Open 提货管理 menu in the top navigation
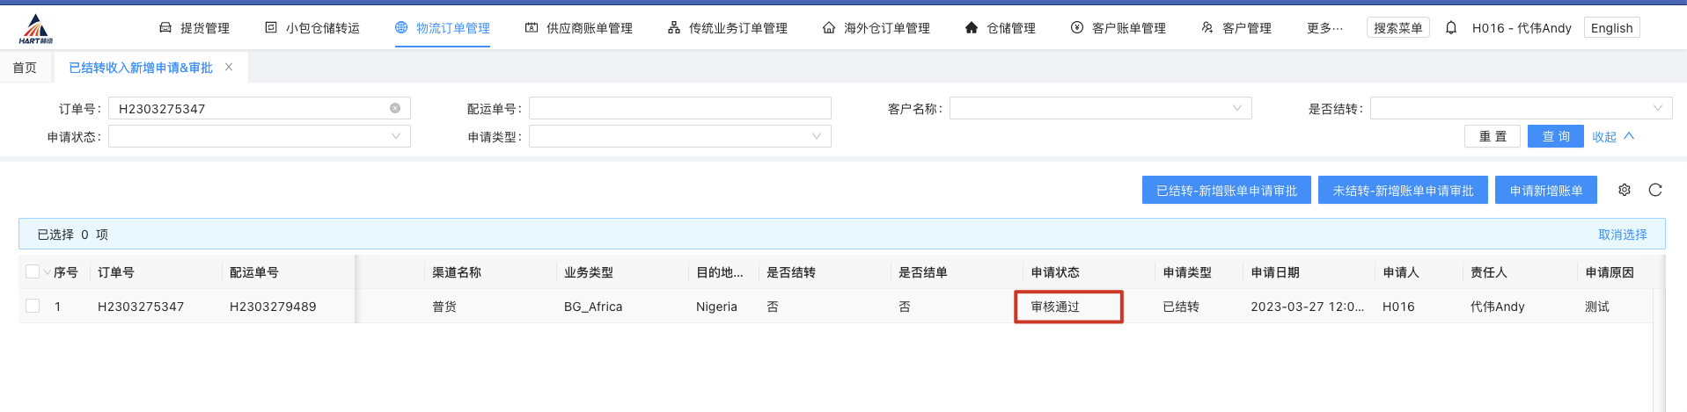The image size is (1687, 412). (194, 28)
